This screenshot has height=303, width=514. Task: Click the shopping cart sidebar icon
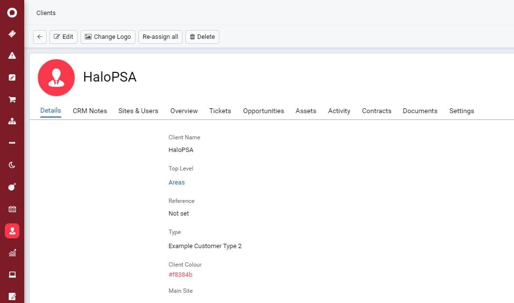click(12, 100)
